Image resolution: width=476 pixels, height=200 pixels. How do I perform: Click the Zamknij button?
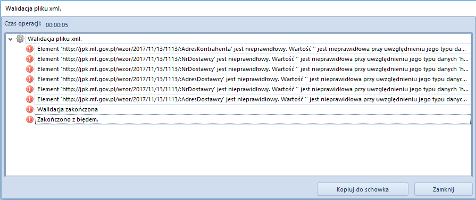443,189
